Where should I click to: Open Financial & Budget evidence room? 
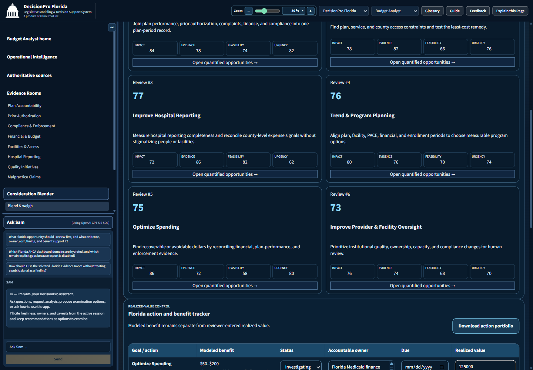coord(24,137)
